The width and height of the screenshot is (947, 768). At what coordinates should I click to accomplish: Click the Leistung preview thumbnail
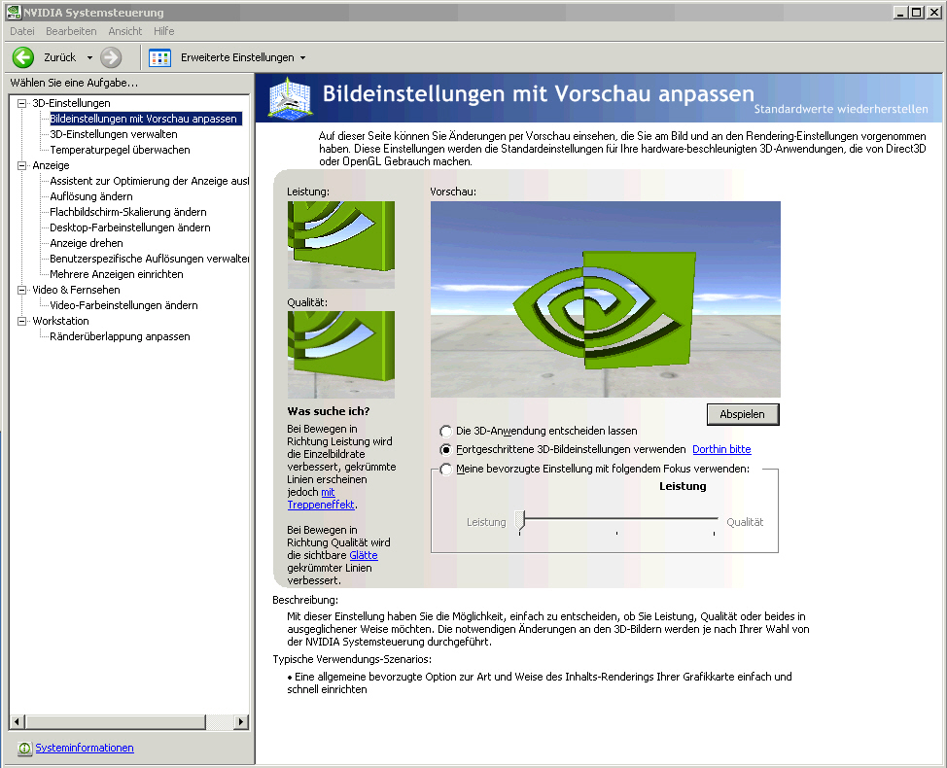pos(341,245)
